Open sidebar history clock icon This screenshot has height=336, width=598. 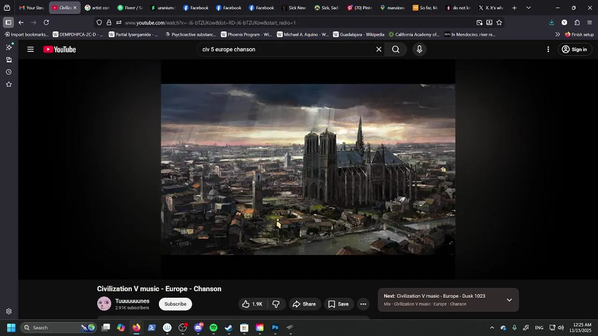[x=8, y=72]
